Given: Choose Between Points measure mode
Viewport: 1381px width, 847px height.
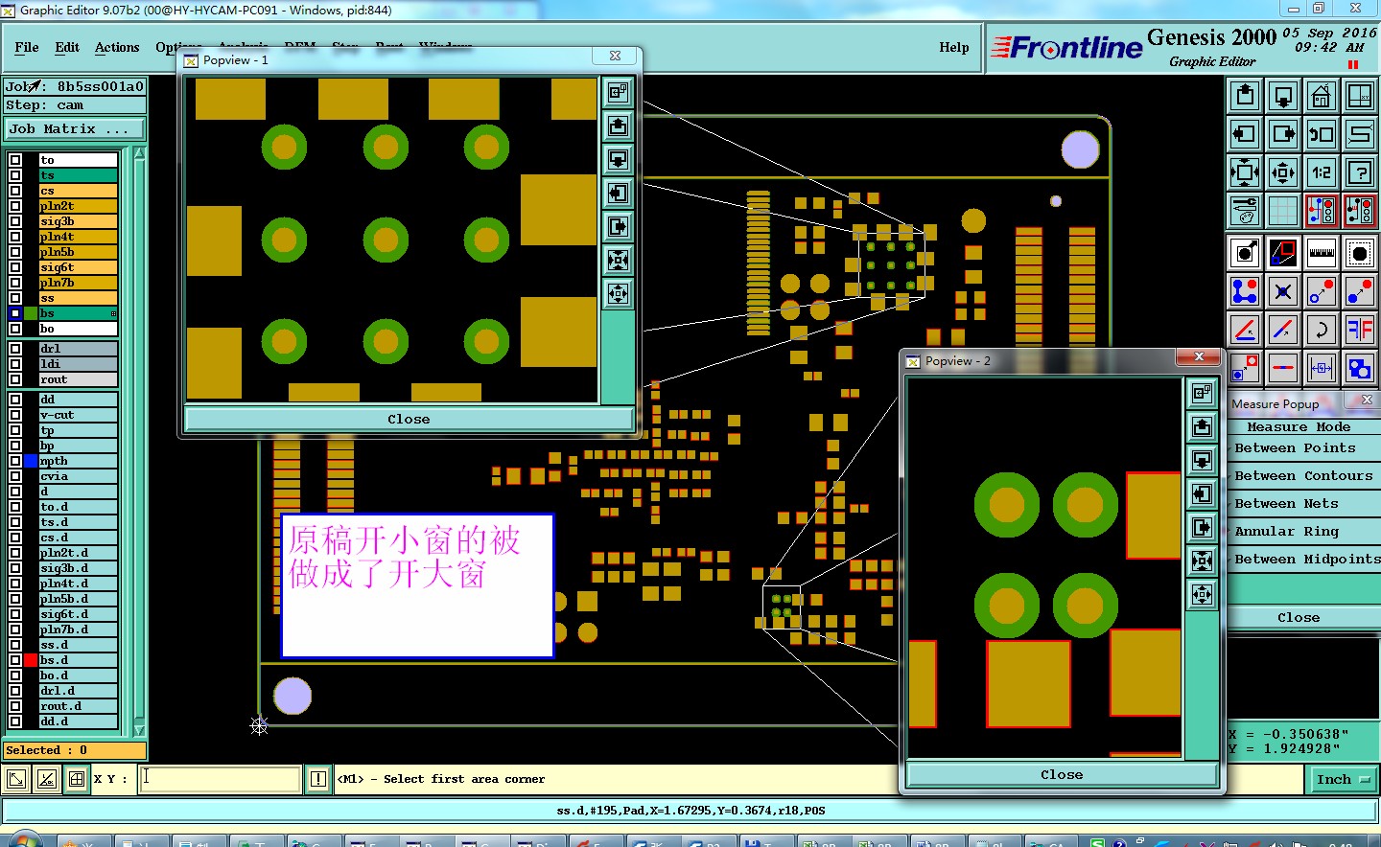Looking at the screenshot, I should pyautogui.click(x=1295, y=447).
